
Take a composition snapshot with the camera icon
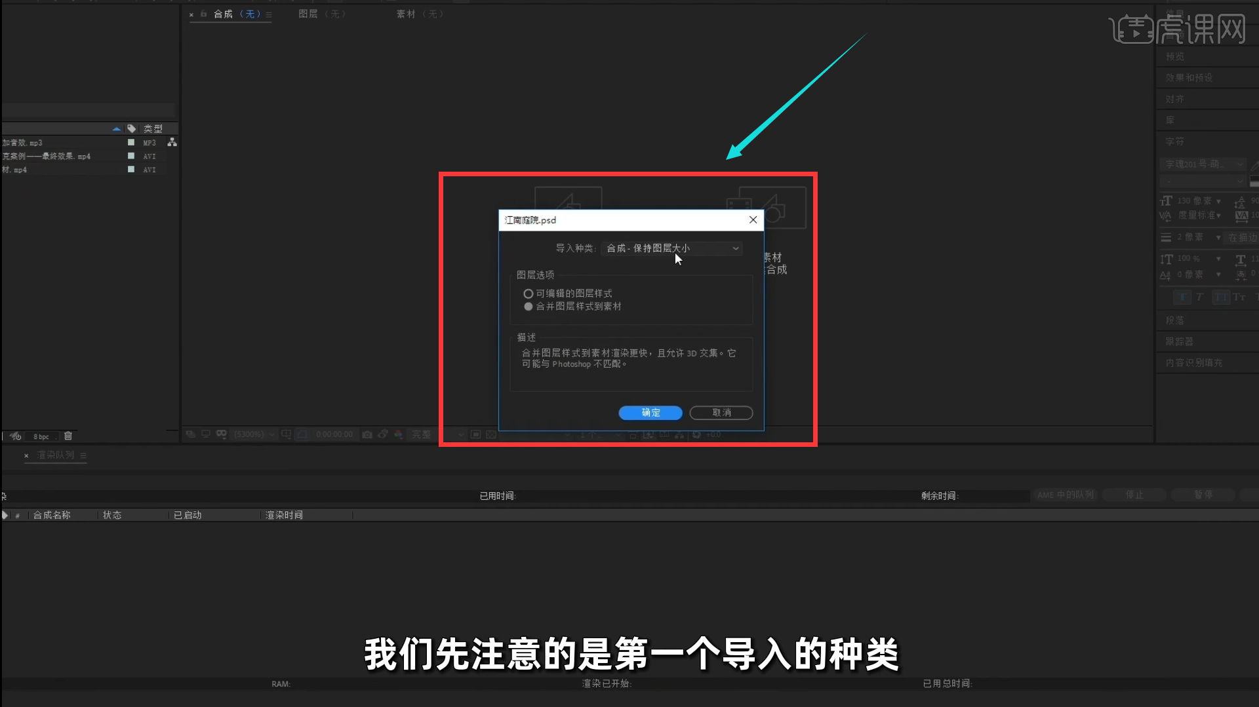[x=367, y=434]
